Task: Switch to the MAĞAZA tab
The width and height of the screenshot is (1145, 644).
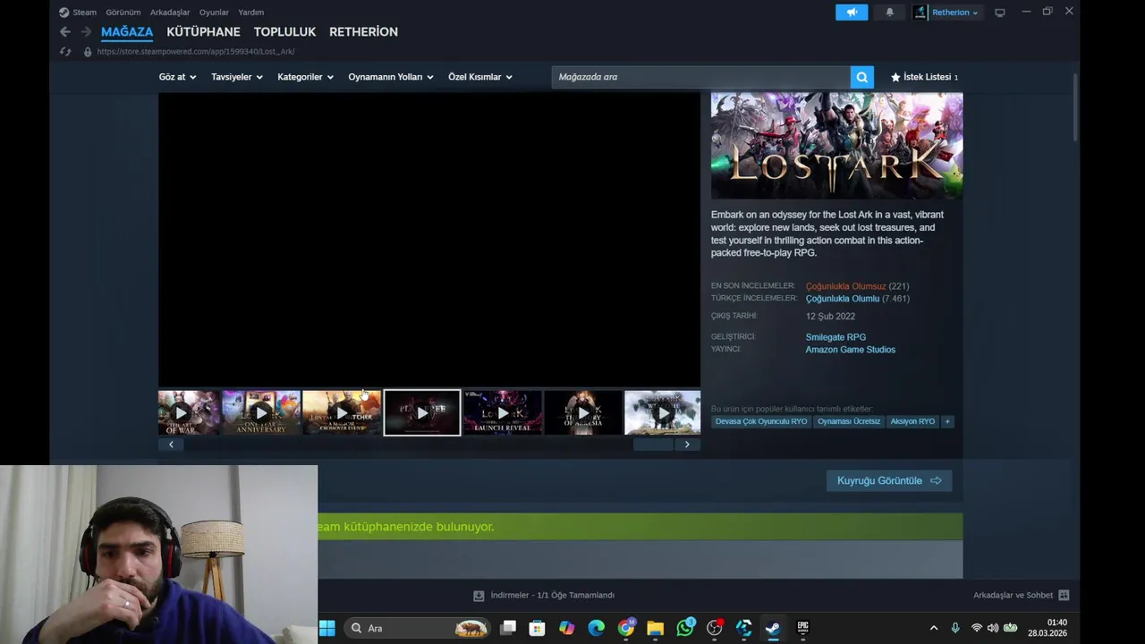Action: (x=127, y=31)
